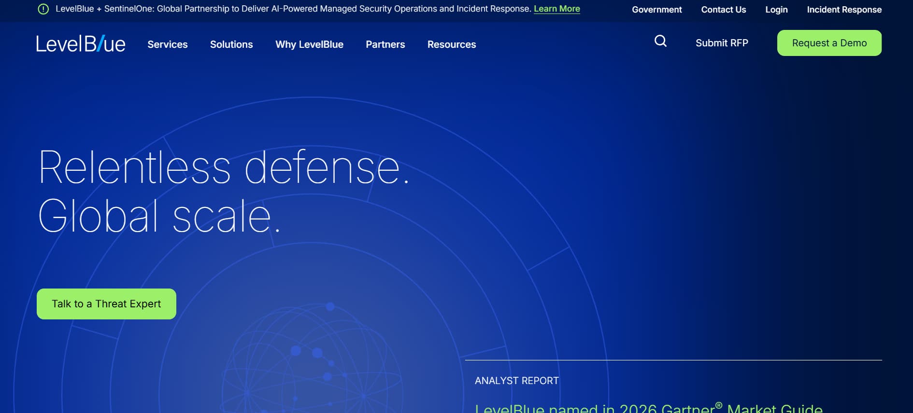The height and width of the screenshot is (413, 913).
Task: Open the Government link
Action: [657, 10]
